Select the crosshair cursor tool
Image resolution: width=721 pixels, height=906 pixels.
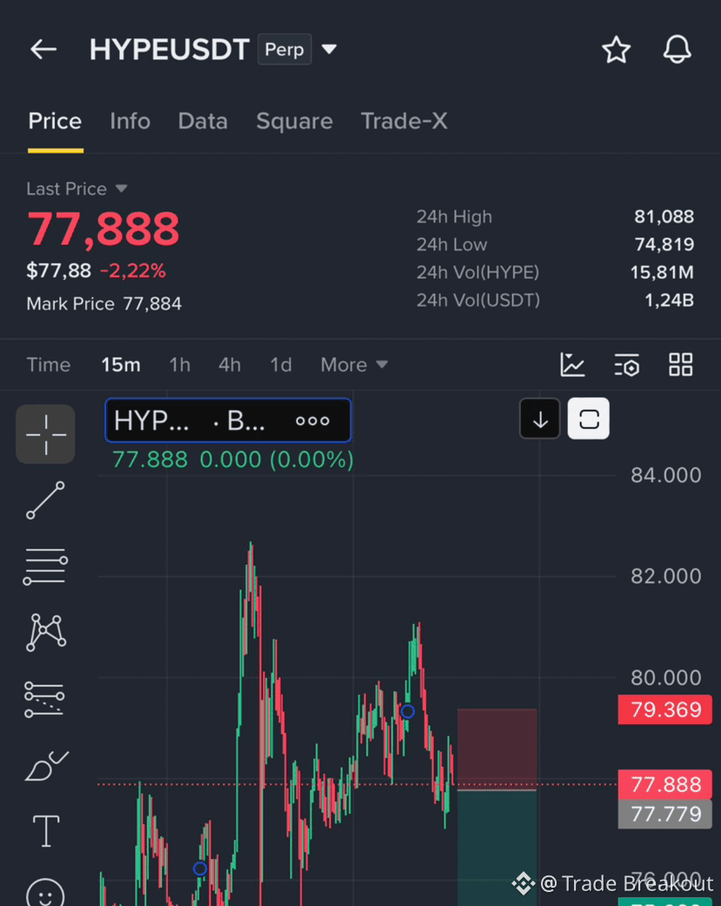point(45,434)
